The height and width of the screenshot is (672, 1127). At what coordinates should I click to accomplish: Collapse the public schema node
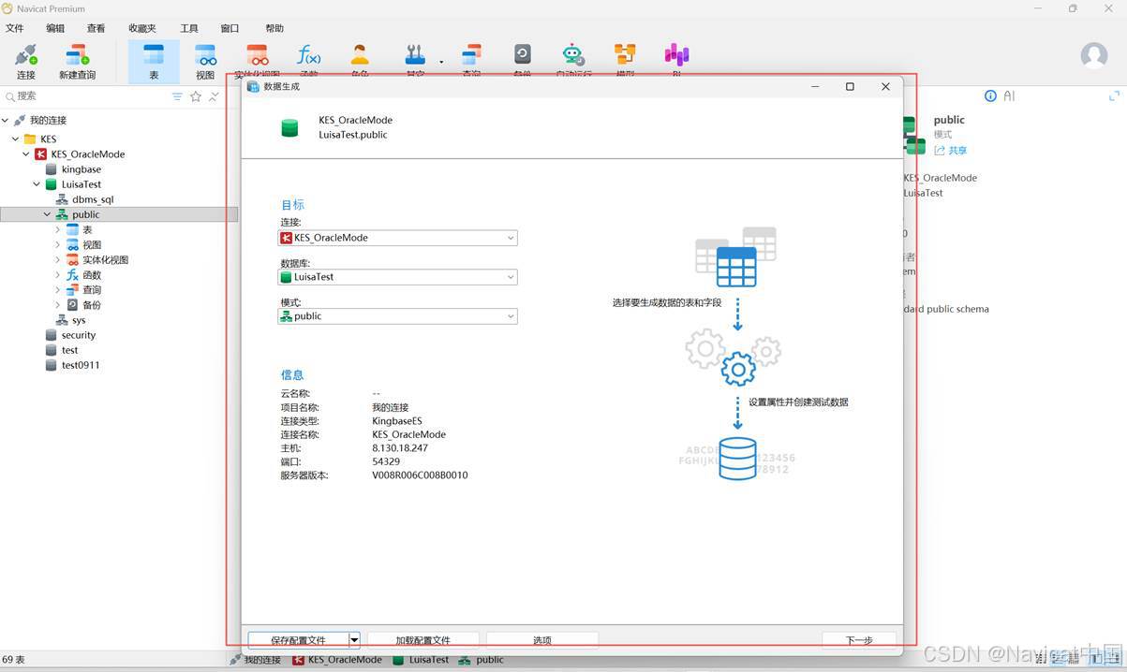pos(47,214)
